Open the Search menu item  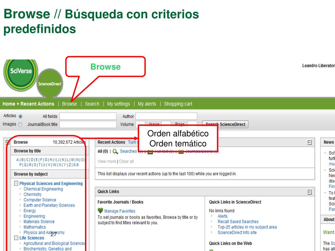tap(92, 104)
